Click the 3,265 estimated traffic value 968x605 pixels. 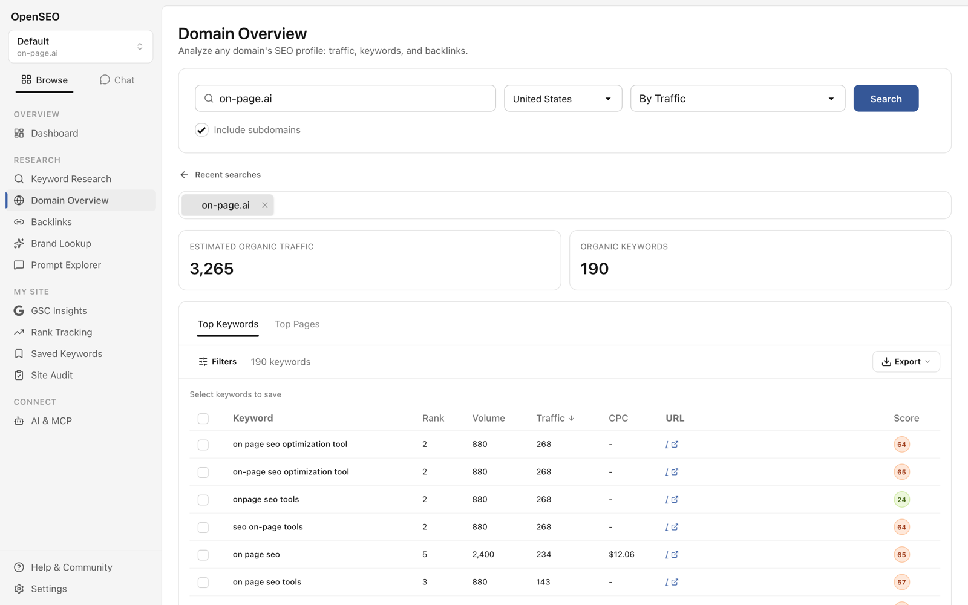click(212, 269)
